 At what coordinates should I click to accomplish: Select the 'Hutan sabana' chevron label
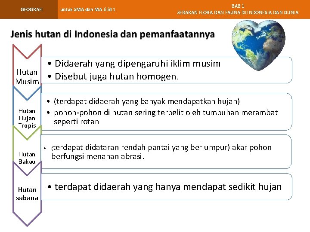27,194
